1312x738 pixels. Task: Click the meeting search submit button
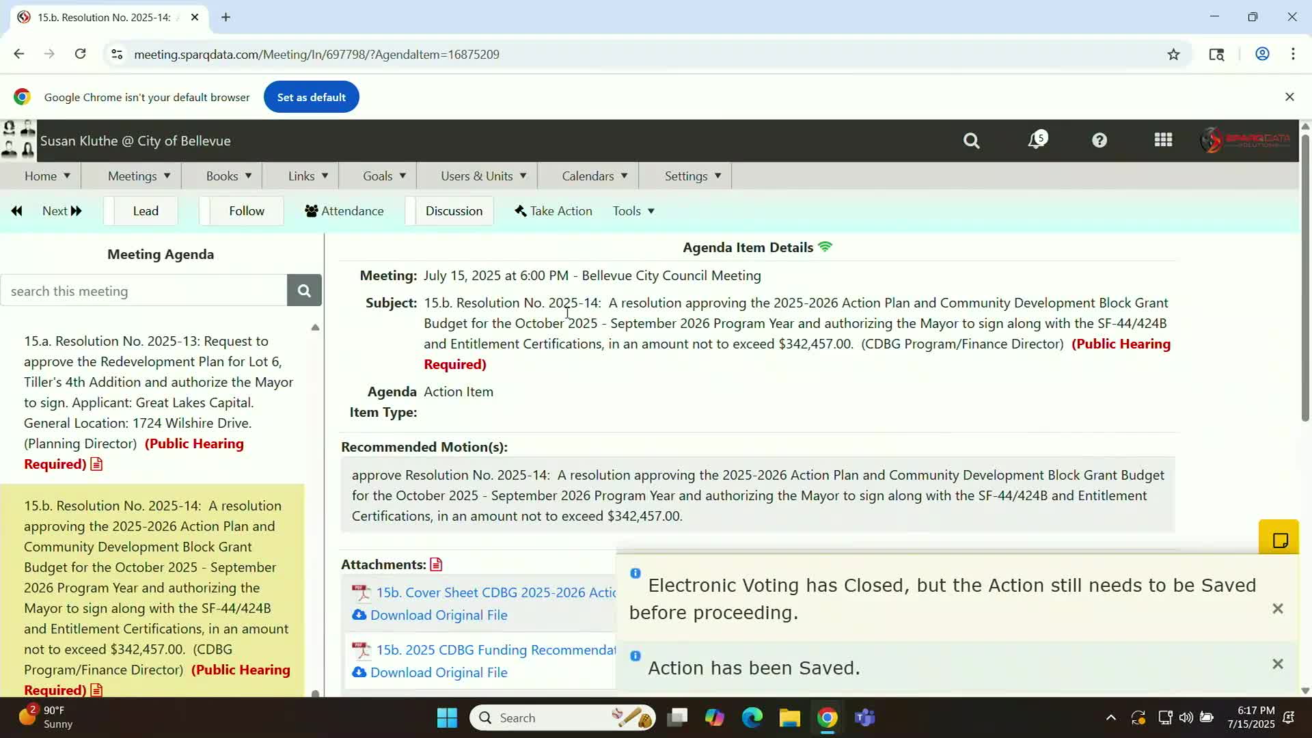click(x=304, y=291)
